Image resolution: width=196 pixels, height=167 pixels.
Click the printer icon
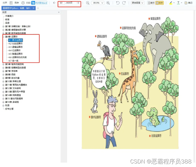23,3
